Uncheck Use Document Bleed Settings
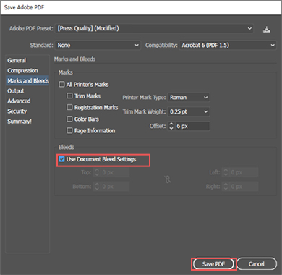Viewport: 282px width, 275px height. [61, 159]
